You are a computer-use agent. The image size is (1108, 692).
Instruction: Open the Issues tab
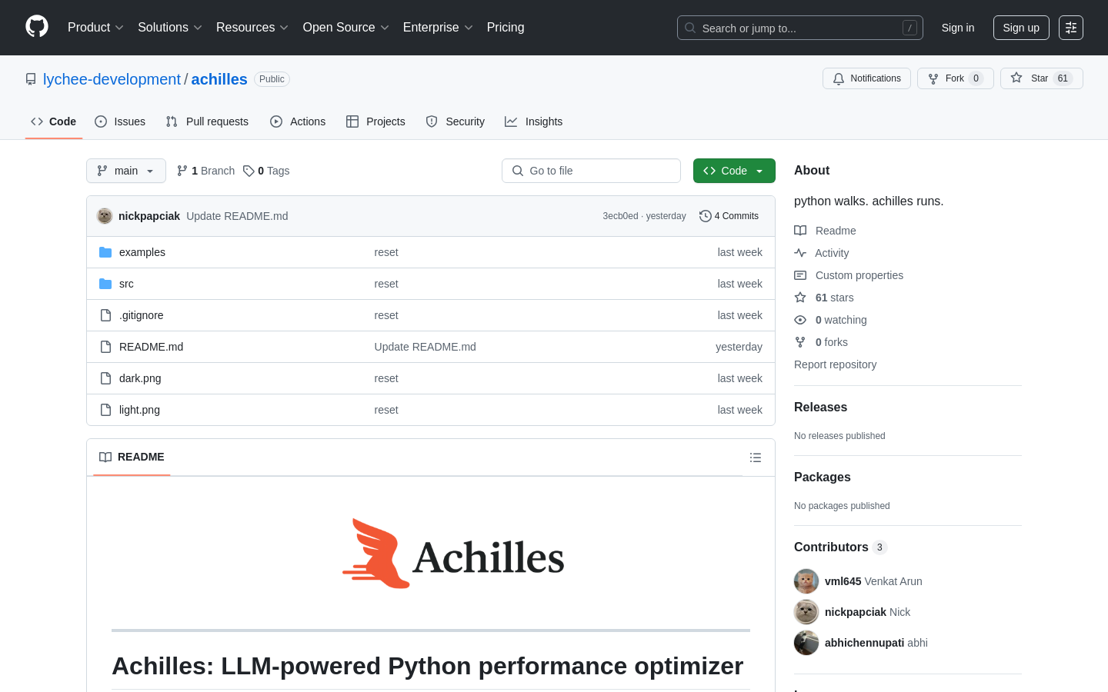click(120, 121)
